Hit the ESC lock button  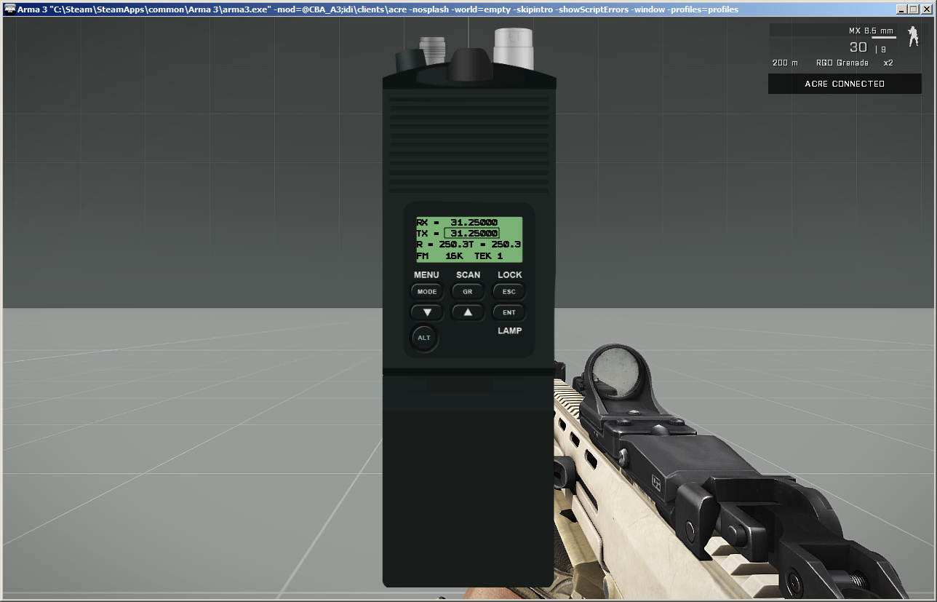[509, 292]
